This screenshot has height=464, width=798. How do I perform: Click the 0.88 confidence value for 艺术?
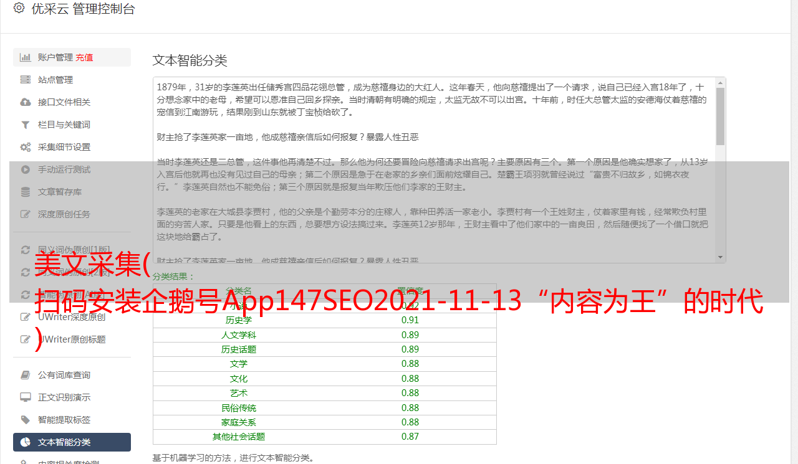tap(410, 393)
